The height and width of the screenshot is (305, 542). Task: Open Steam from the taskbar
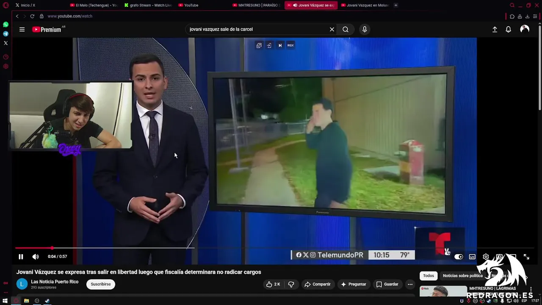47,301
